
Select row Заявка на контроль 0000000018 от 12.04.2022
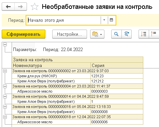77,117
